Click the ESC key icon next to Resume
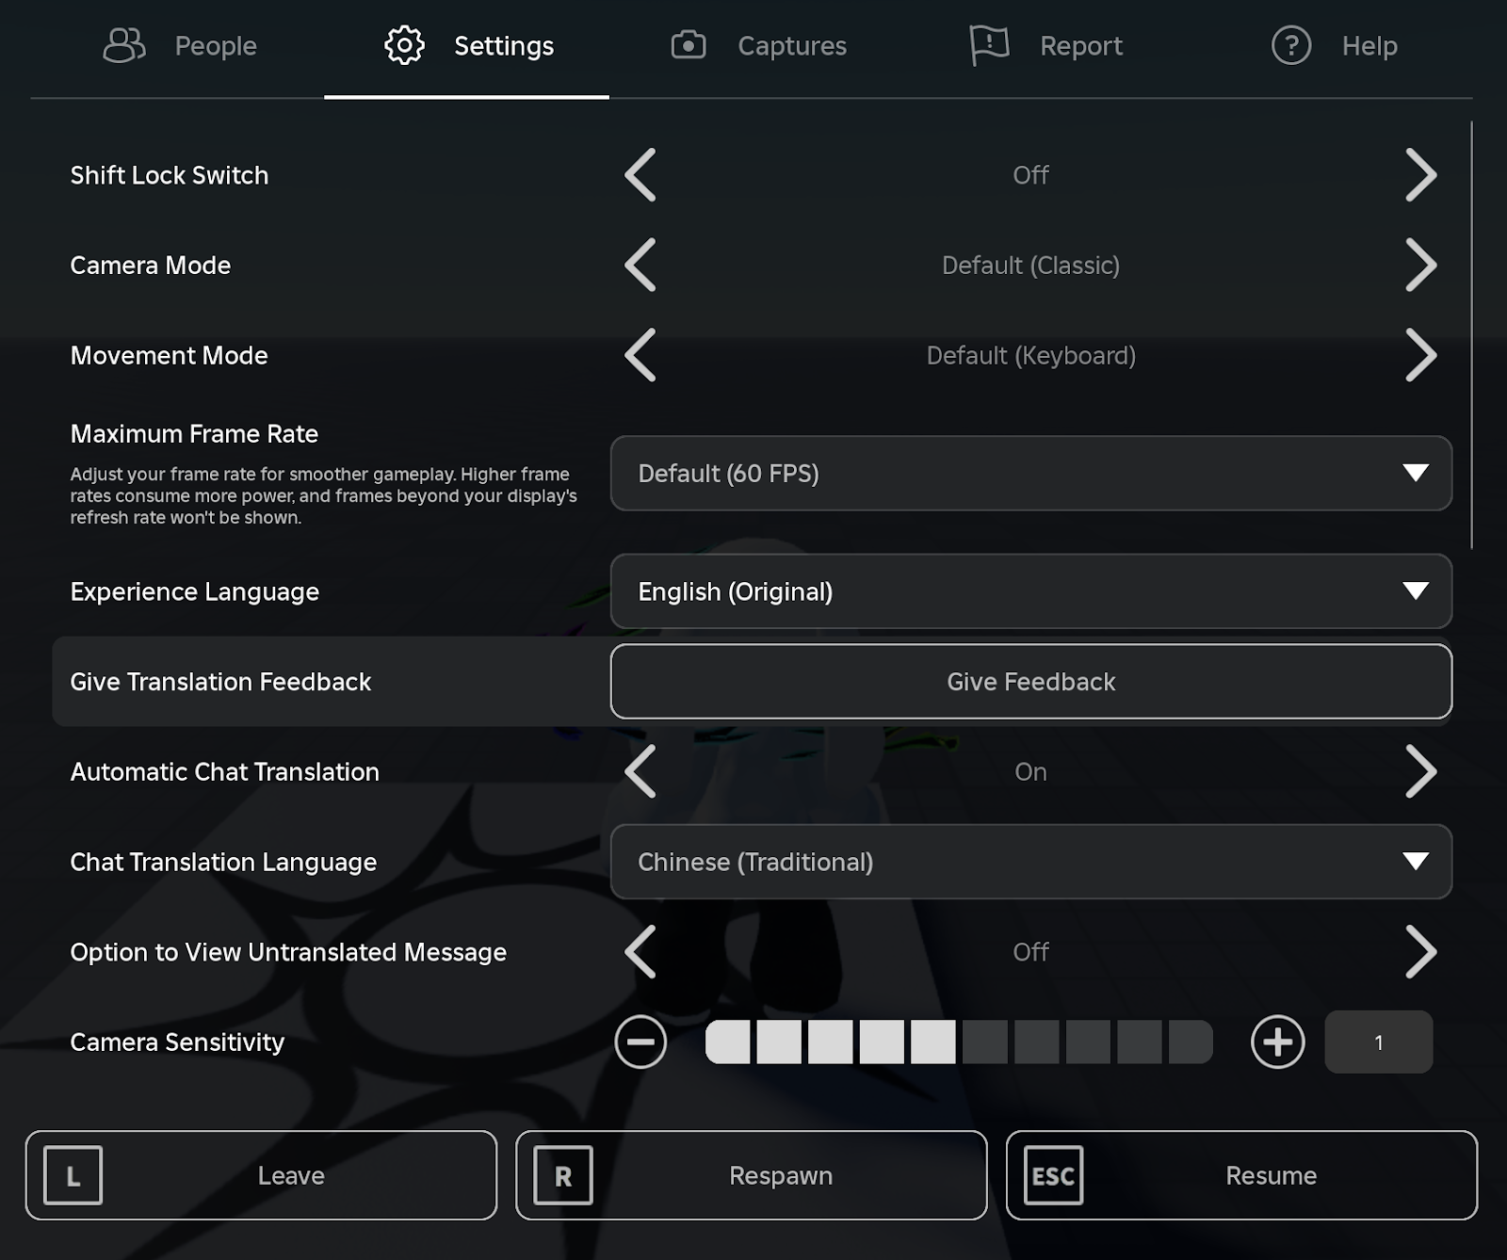This screenshot has width=1507, height=1260. coord(1052,1174)
